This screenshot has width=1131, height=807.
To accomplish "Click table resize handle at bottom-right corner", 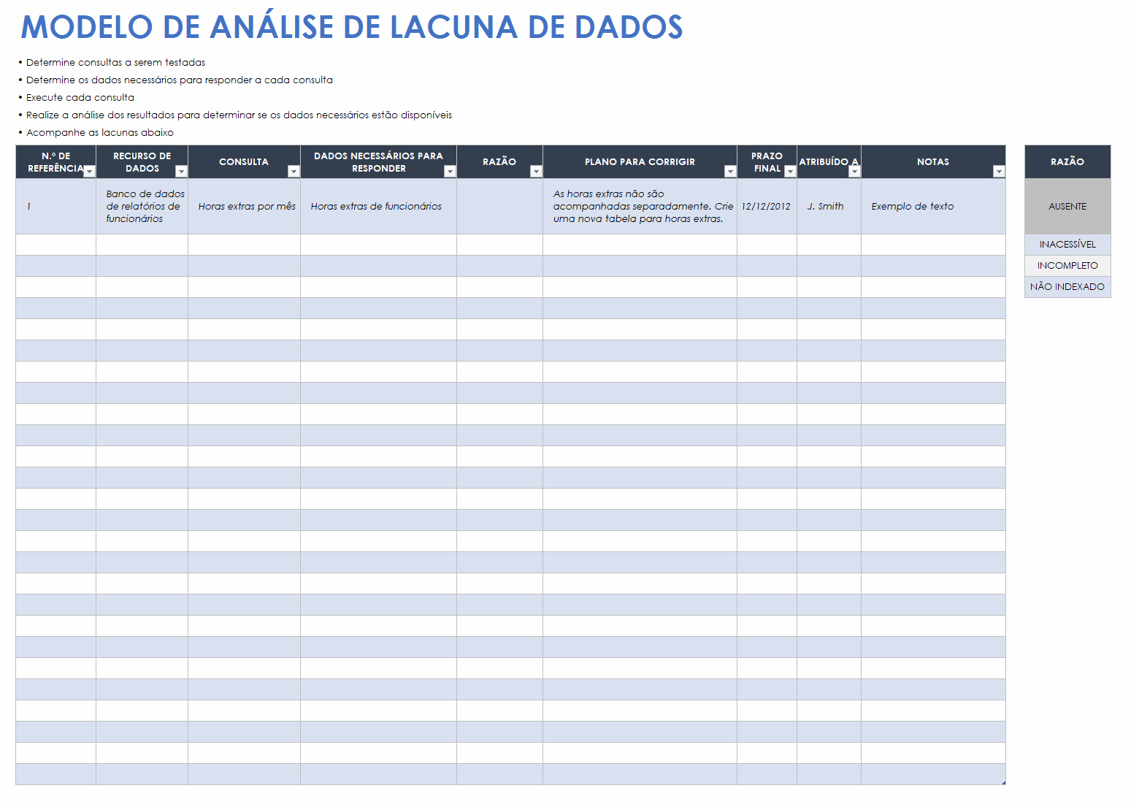I will [1004, 783].
